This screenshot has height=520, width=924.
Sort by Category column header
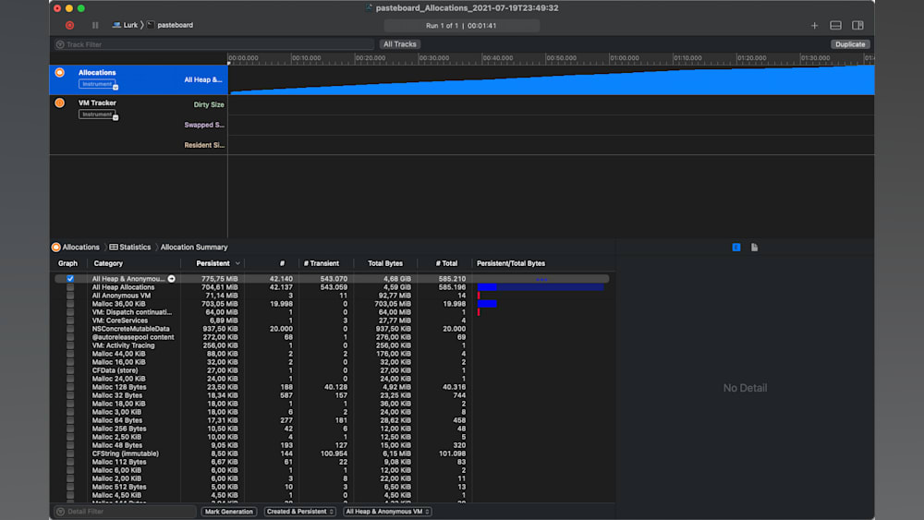[108, 263]
